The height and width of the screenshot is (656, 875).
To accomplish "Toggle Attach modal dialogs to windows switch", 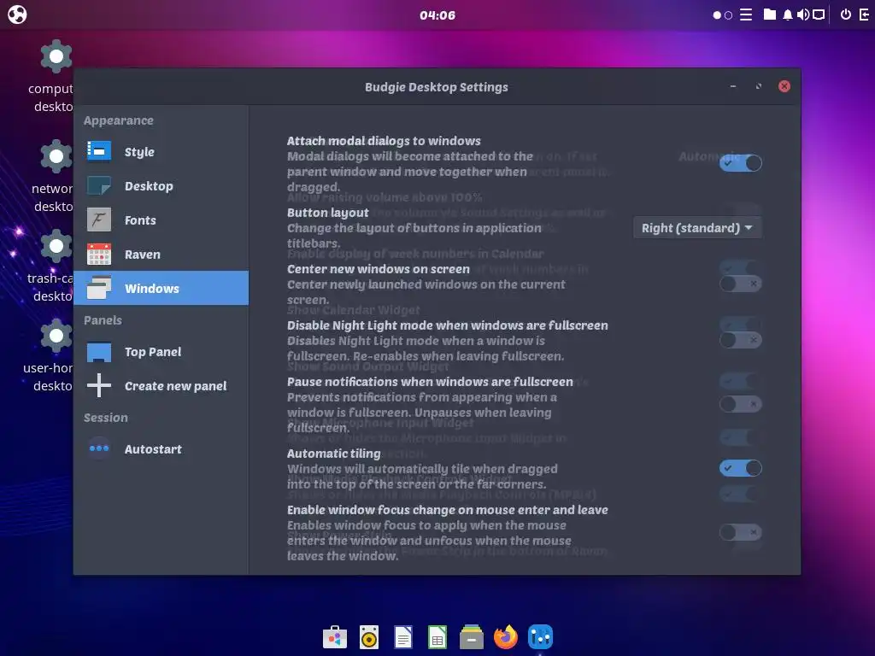I will [741, 163].
